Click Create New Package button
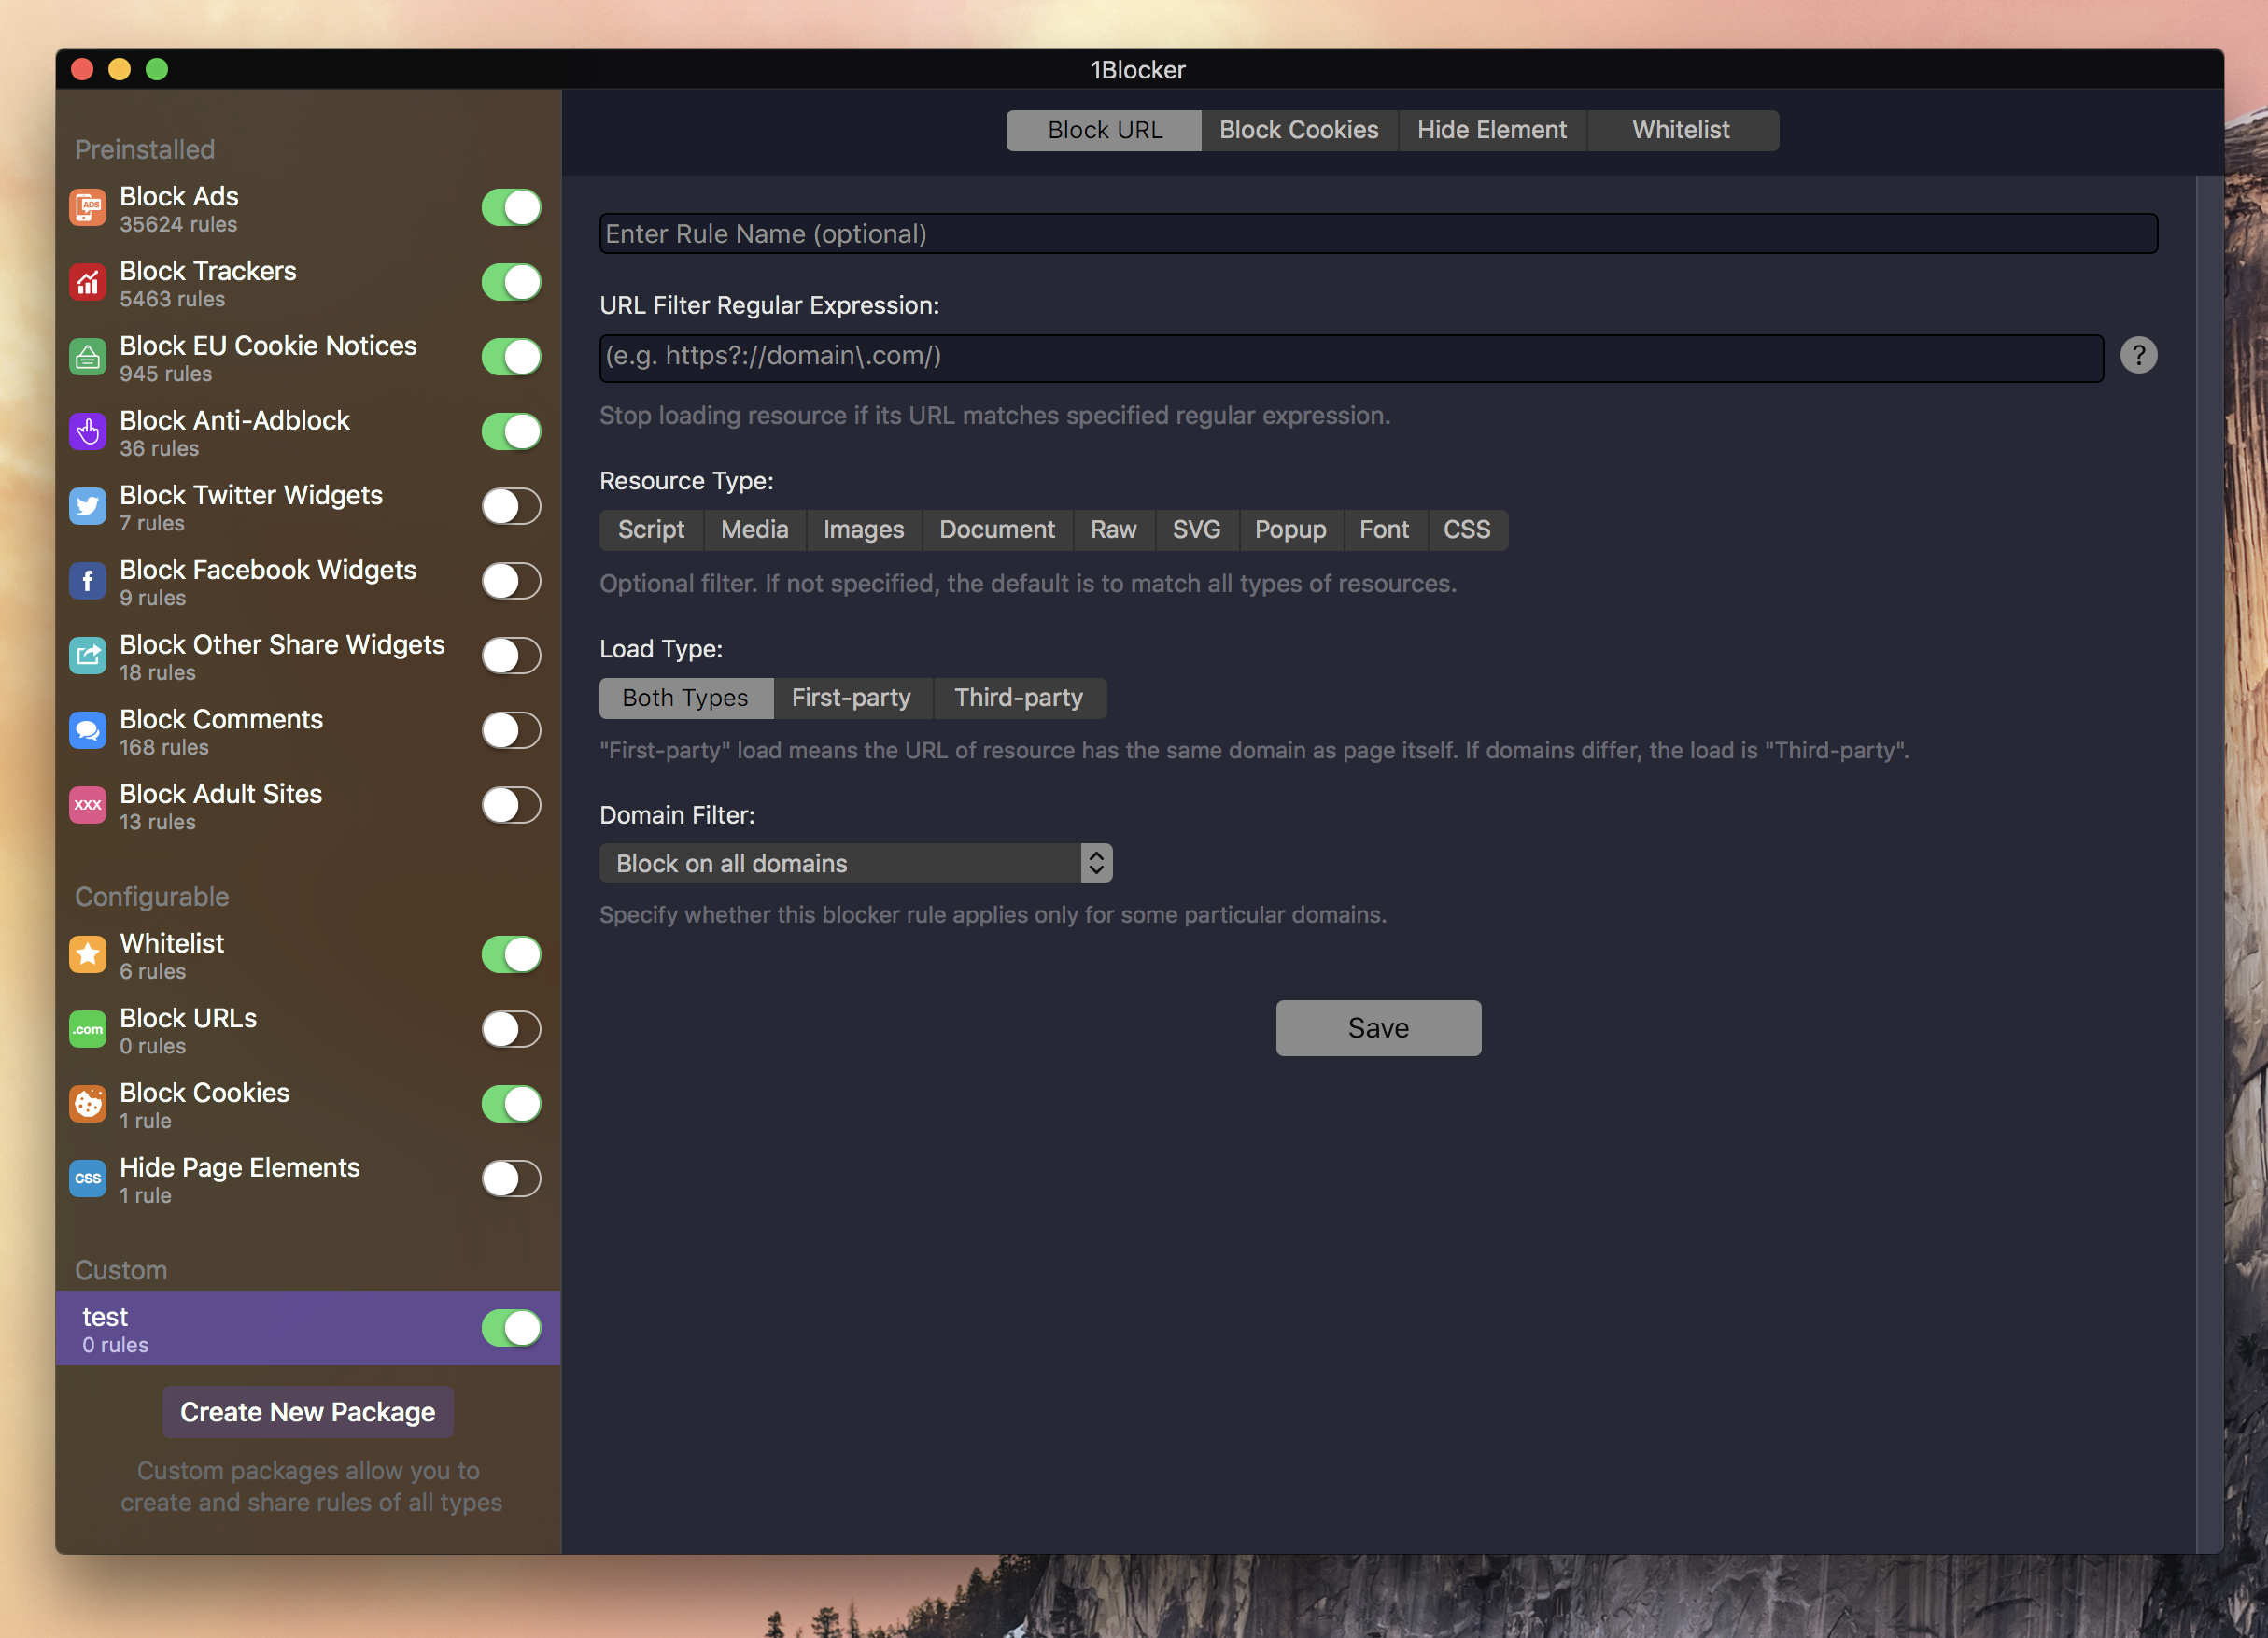The height and width of the screenshot is (1638, 2268). [x=308, y=1412]
